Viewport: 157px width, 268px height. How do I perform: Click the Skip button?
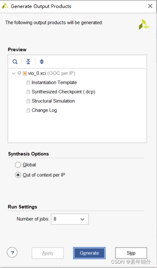(131, 253)
